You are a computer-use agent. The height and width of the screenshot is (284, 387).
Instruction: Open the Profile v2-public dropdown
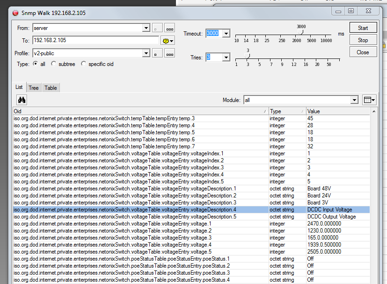(146, 53)
